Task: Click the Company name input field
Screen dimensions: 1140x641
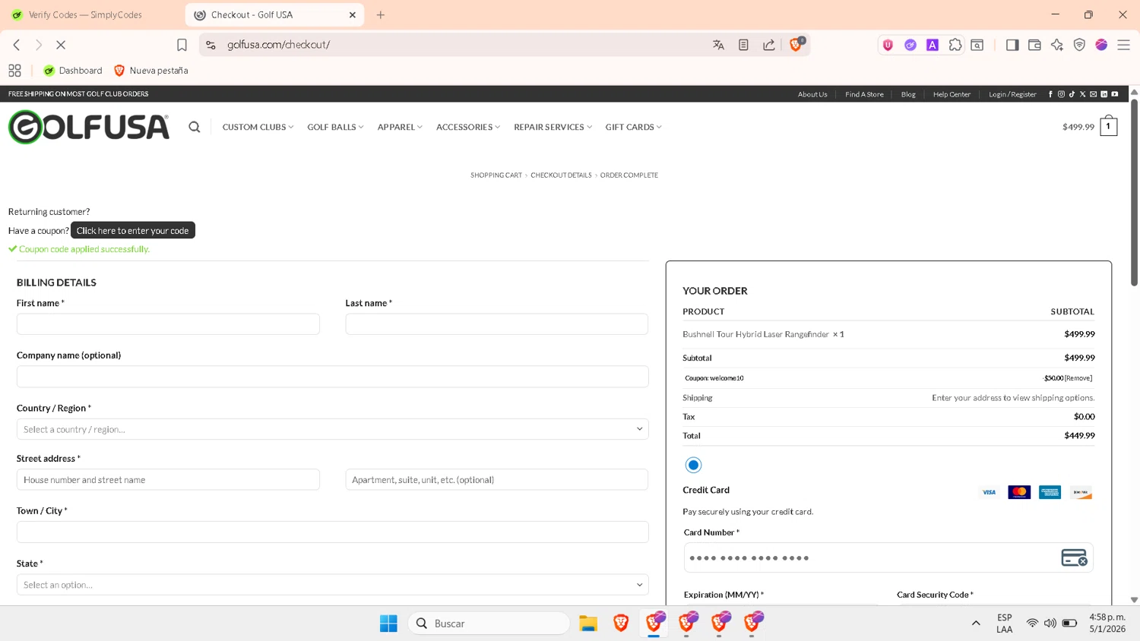Action: (x=333, y=377)
